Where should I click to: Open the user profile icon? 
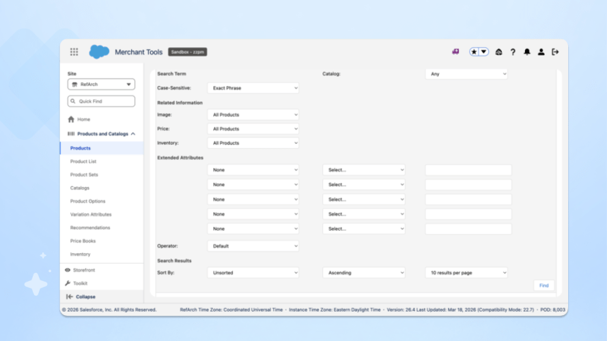541,52
